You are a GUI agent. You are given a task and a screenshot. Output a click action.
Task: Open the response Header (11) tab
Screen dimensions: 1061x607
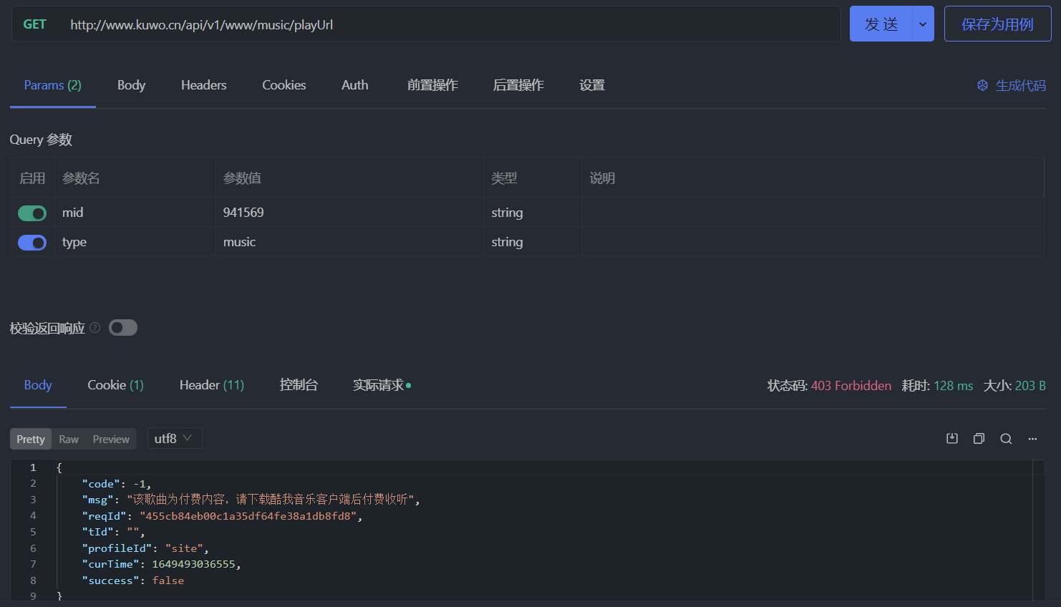click(212, 385)
